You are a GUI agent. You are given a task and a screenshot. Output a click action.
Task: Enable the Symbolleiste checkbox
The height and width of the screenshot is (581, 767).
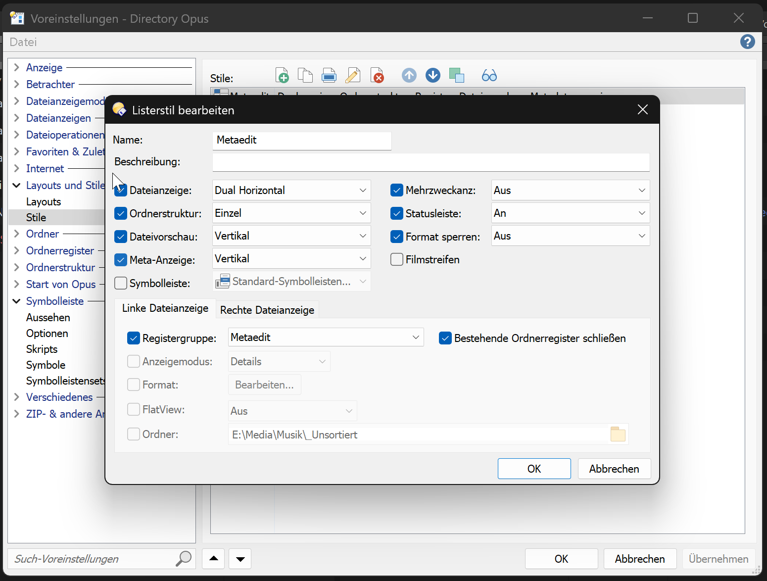point(121,283)
